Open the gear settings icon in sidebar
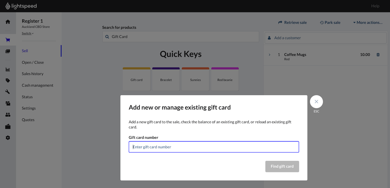Screen dimensions: 390x188 (8, 138)
